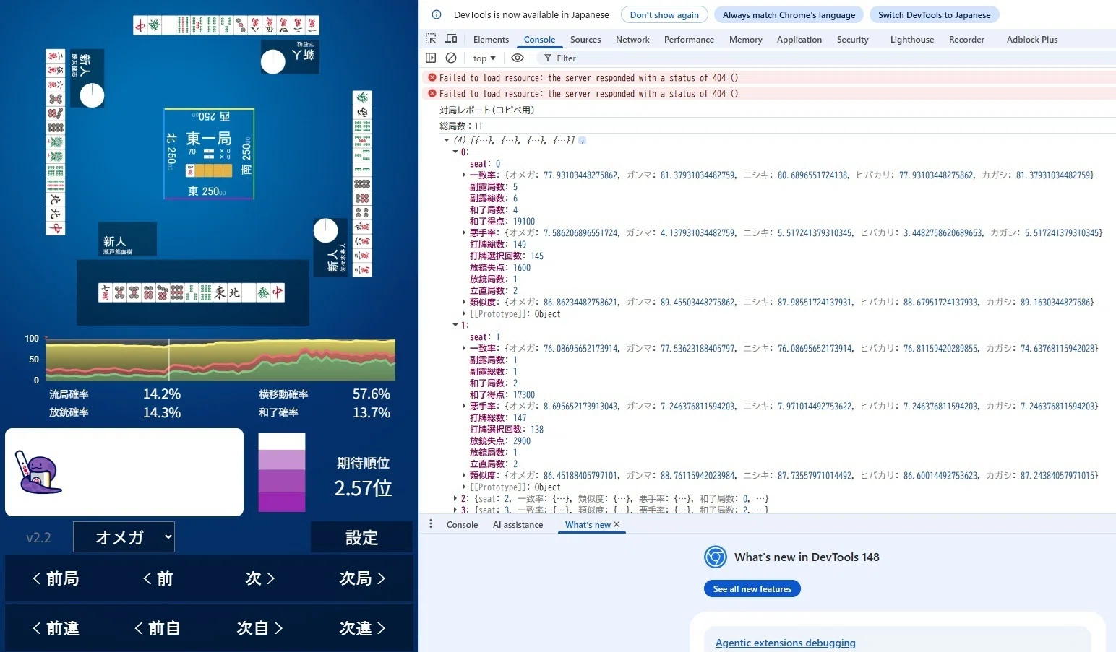The height and width of the screenshot is (652, 1116).
Task: Open the Agentic extensions debugging link
Action: click(785, 643)
